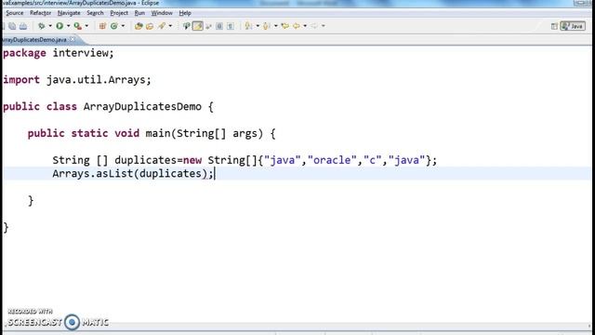Click the Run External Tools icon
The height and width of the screenshot is (335, 595).
77,26
